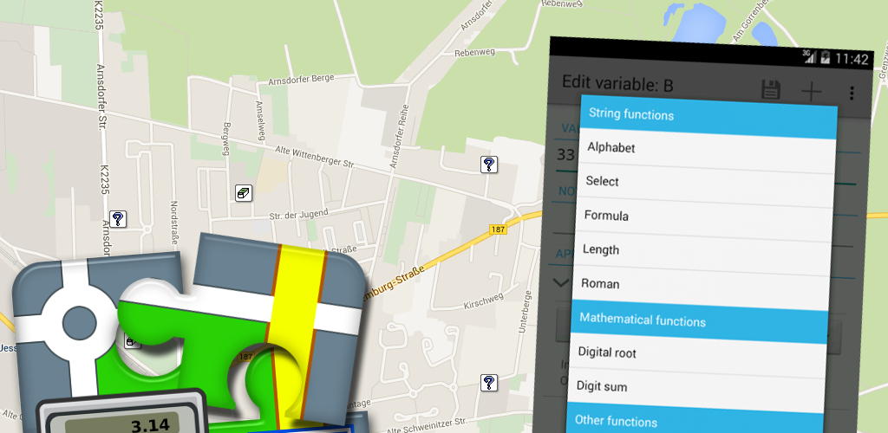Click the battery status icon
Image resolution: width=888 pixels, height=433 pixels.
[826, 57]
